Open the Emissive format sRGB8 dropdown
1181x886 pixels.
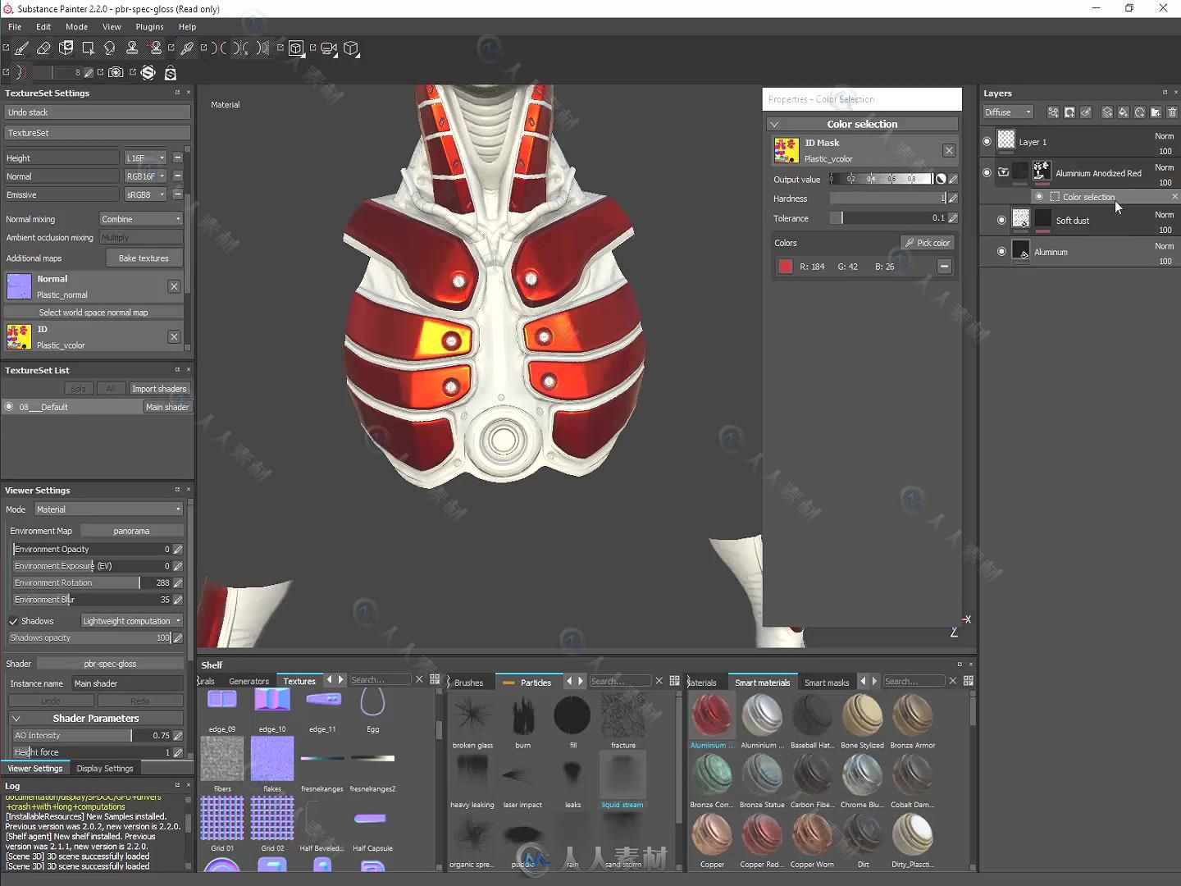(x=146, y=195)
